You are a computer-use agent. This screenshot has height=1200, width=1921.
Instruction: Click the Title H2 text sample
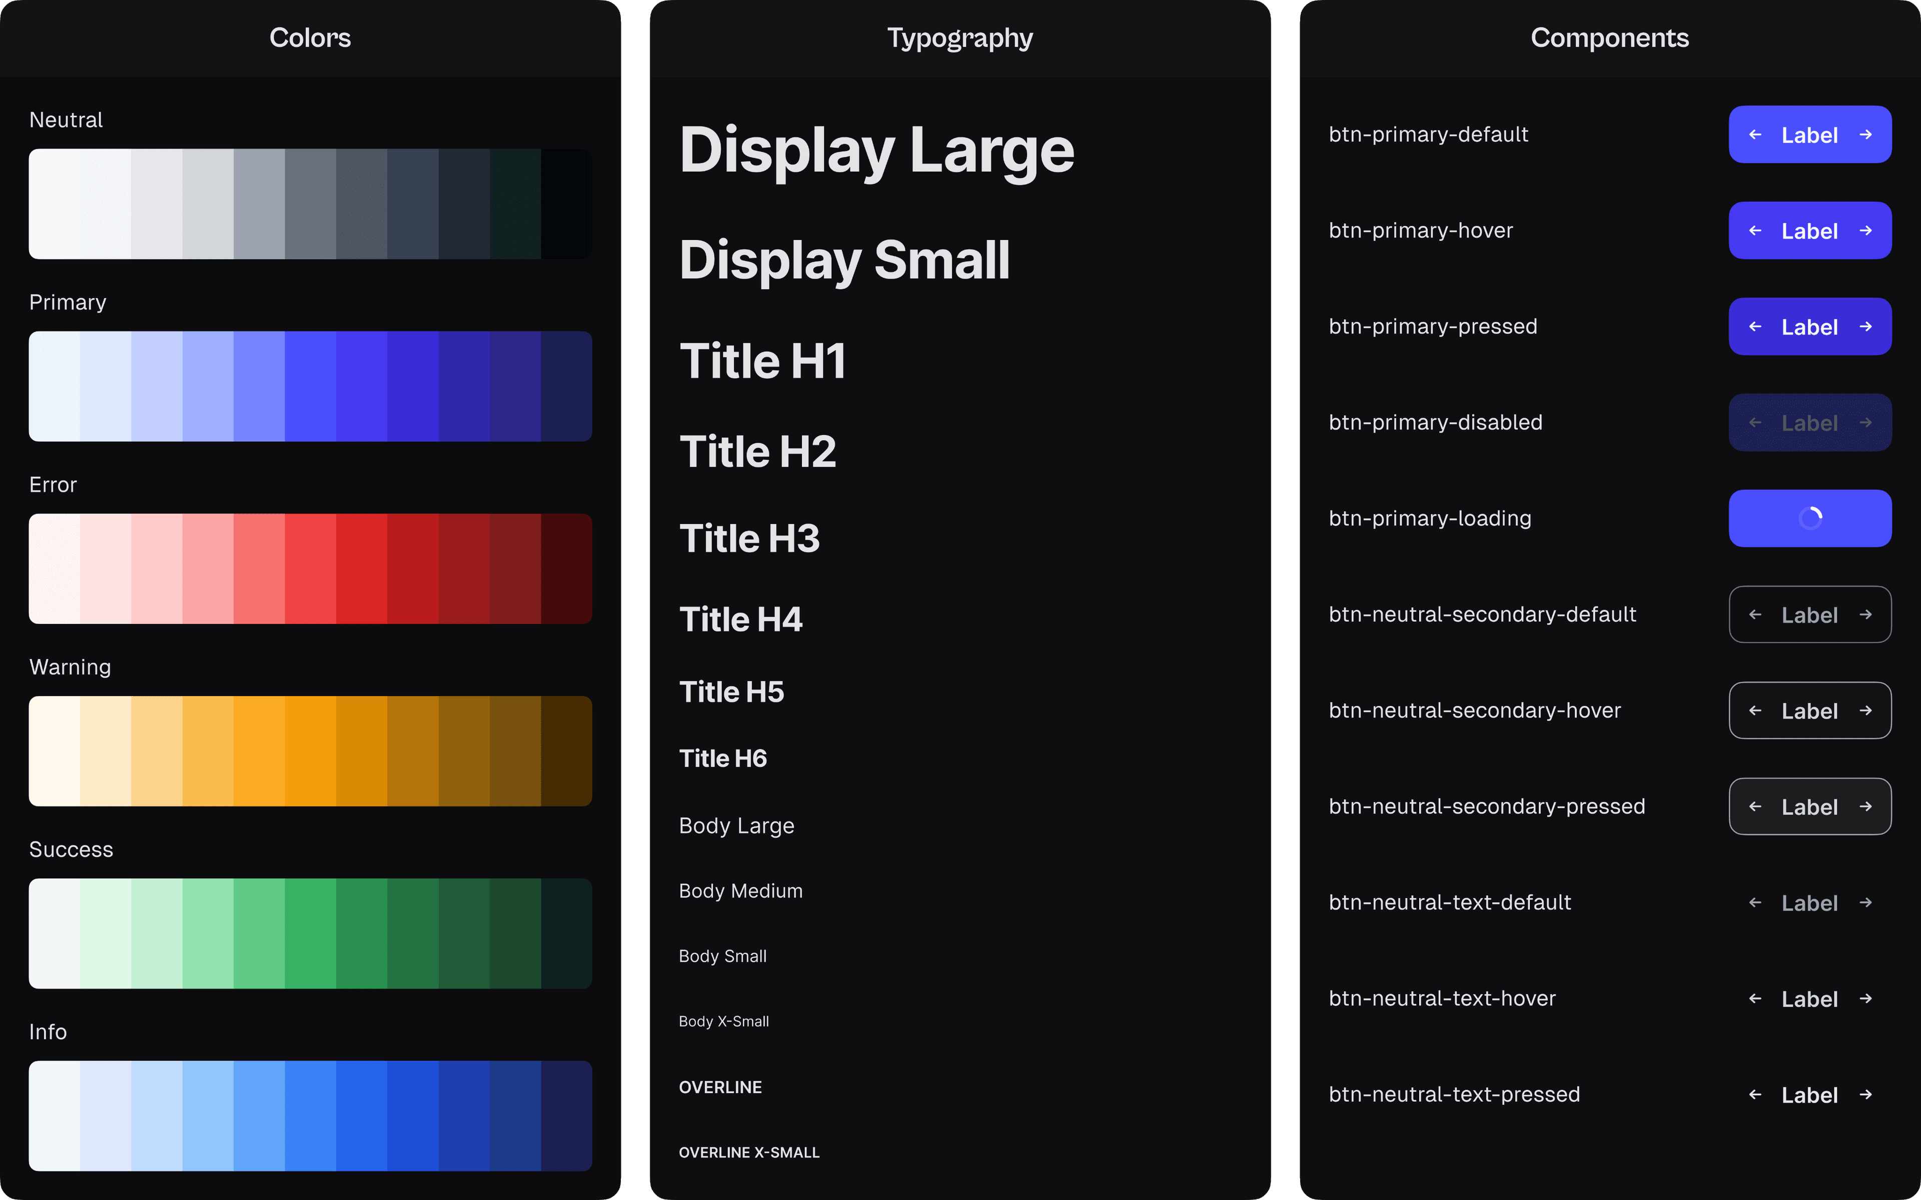point(758,451)
